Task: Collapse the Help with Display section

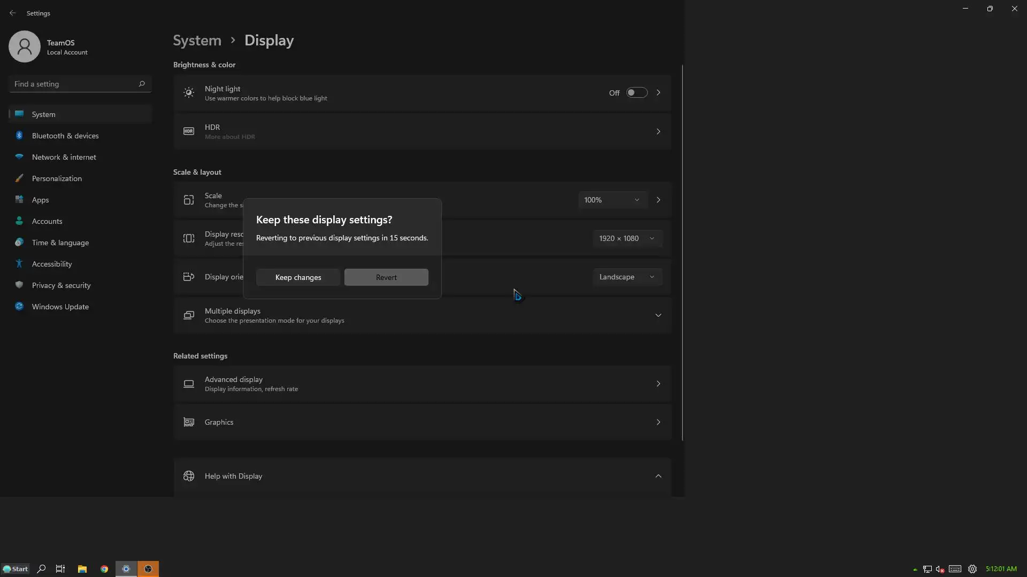Action: pyautogui.click(x=658, y=476)
